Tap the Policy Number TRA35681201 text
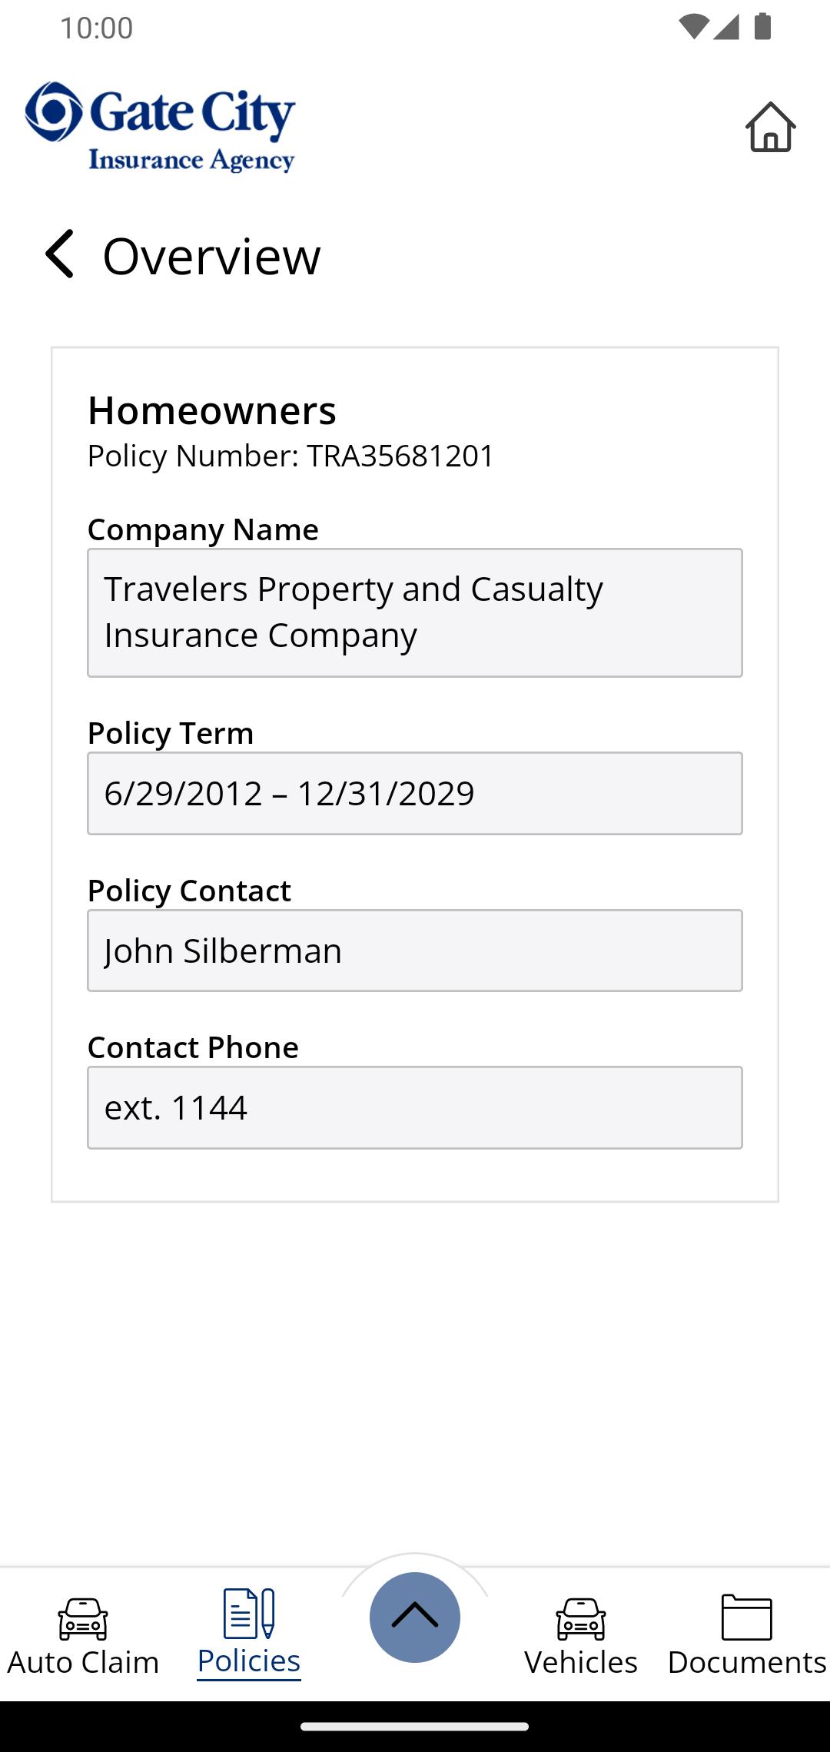 [x=290, y=456]
